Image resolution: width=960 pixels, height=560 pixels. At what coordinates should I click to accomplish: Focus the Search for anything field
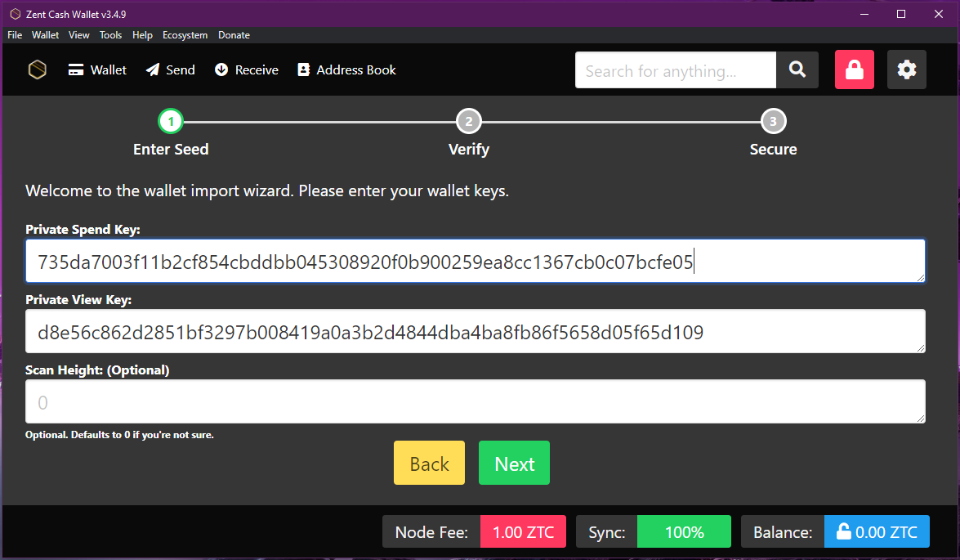676,69
